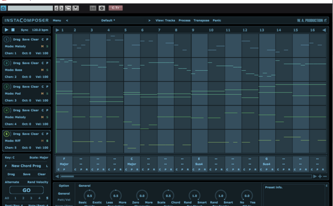Click the horizontal timeline scrollbar thumb
The width and height of the screenshot is (333, 206).
point(67,176)
